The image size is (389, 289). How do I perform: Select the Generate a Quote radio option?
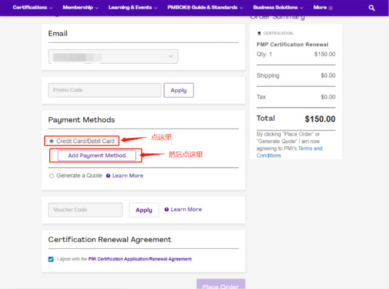point(52,176)
